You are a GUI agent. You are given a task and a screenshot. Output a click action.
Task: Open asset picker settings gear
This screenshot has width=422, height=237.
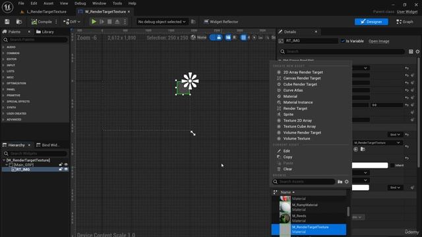[347, 182]
